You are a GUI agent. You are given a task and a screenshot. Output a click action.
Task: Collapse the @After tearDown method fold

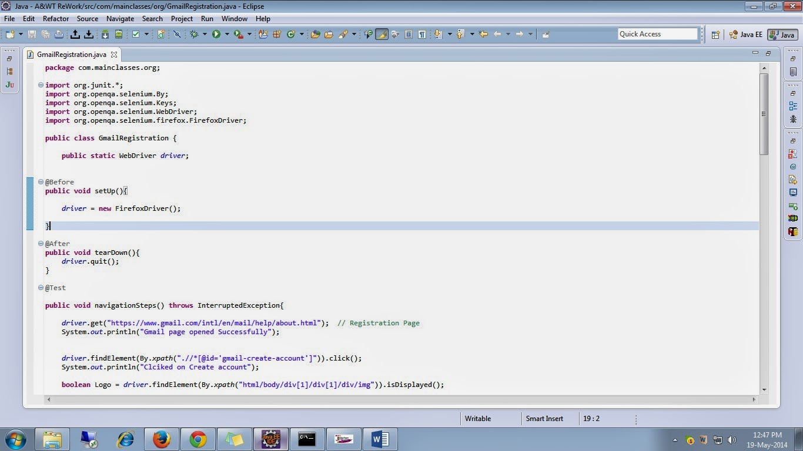click(x=41, y=244)
